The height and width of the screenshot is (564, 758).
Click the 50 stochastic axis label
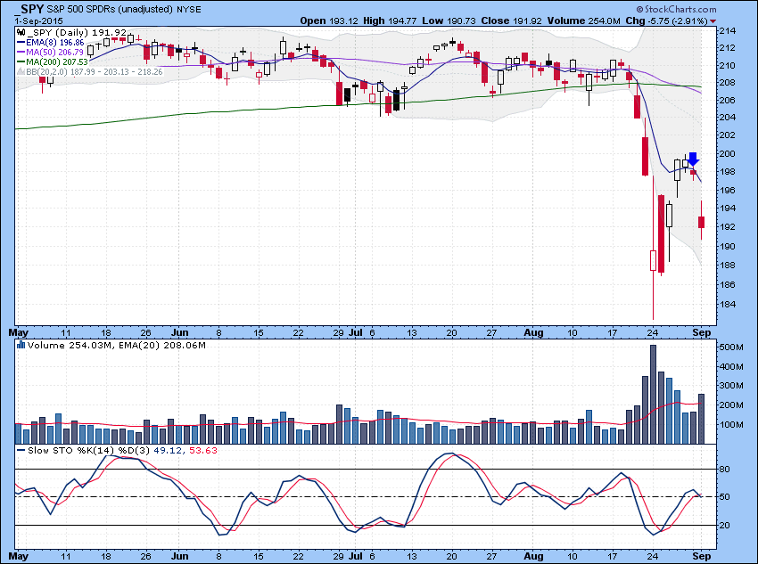725,497
